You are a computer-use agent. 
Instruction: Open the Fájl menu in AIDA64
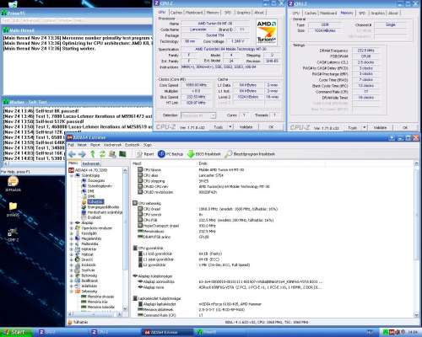point(71,145)
